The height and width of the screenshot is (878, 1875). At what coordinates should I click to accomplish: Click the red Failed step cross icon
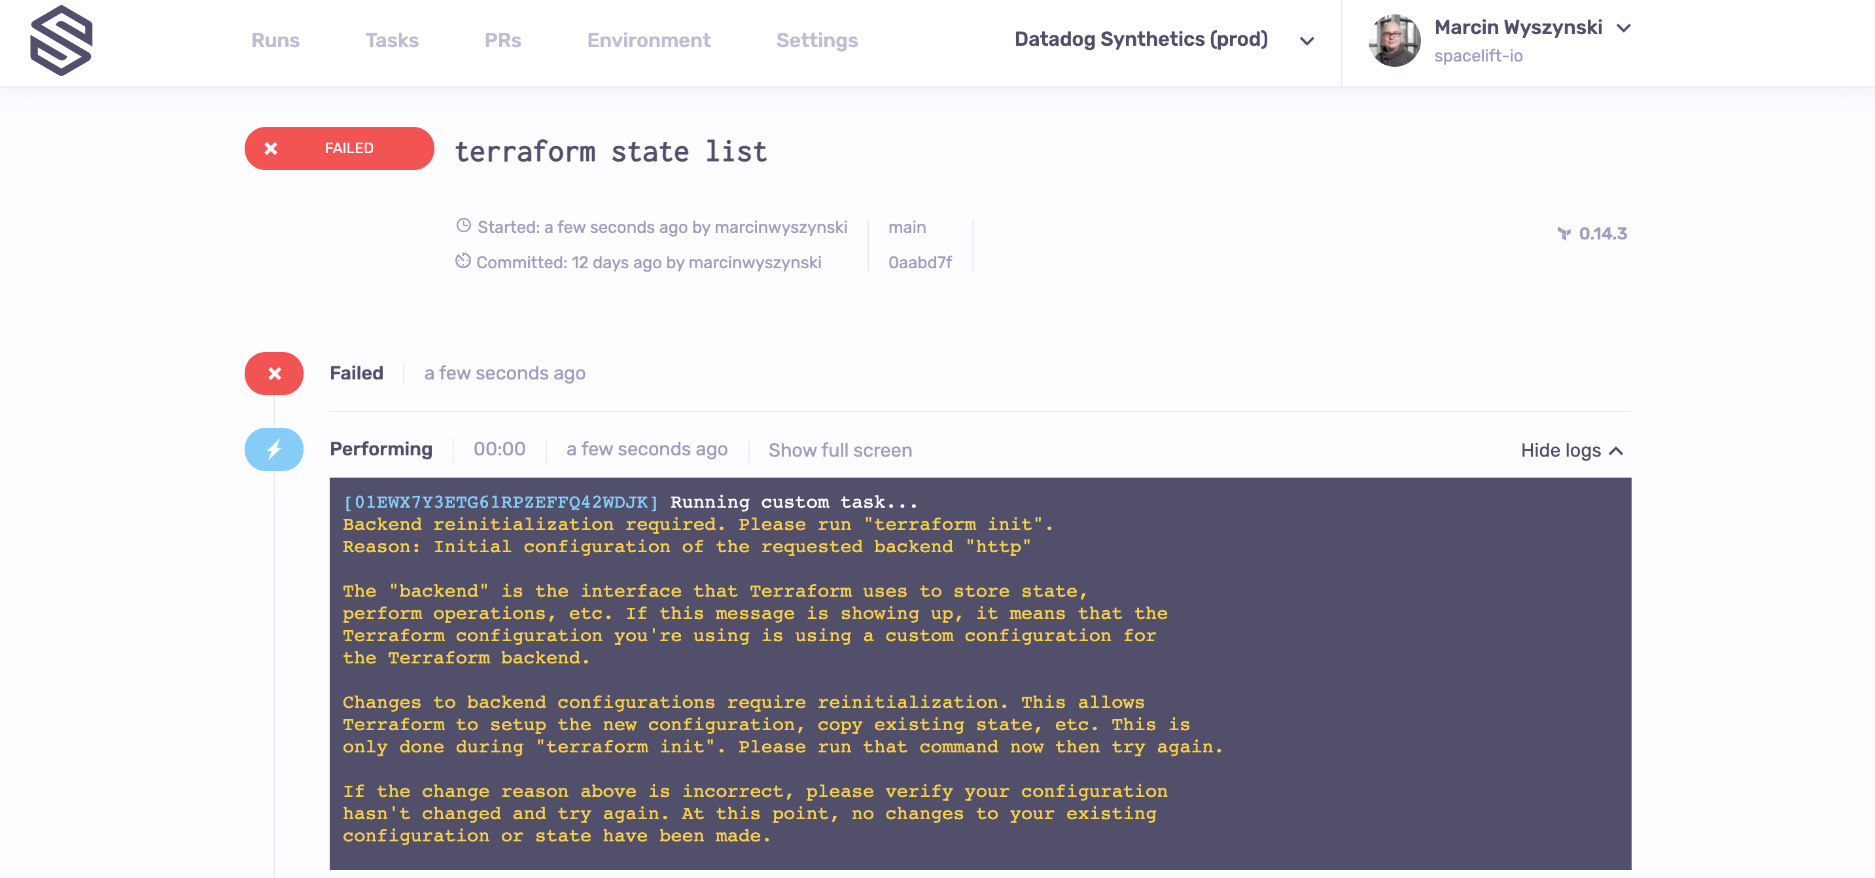click(273, 374)
